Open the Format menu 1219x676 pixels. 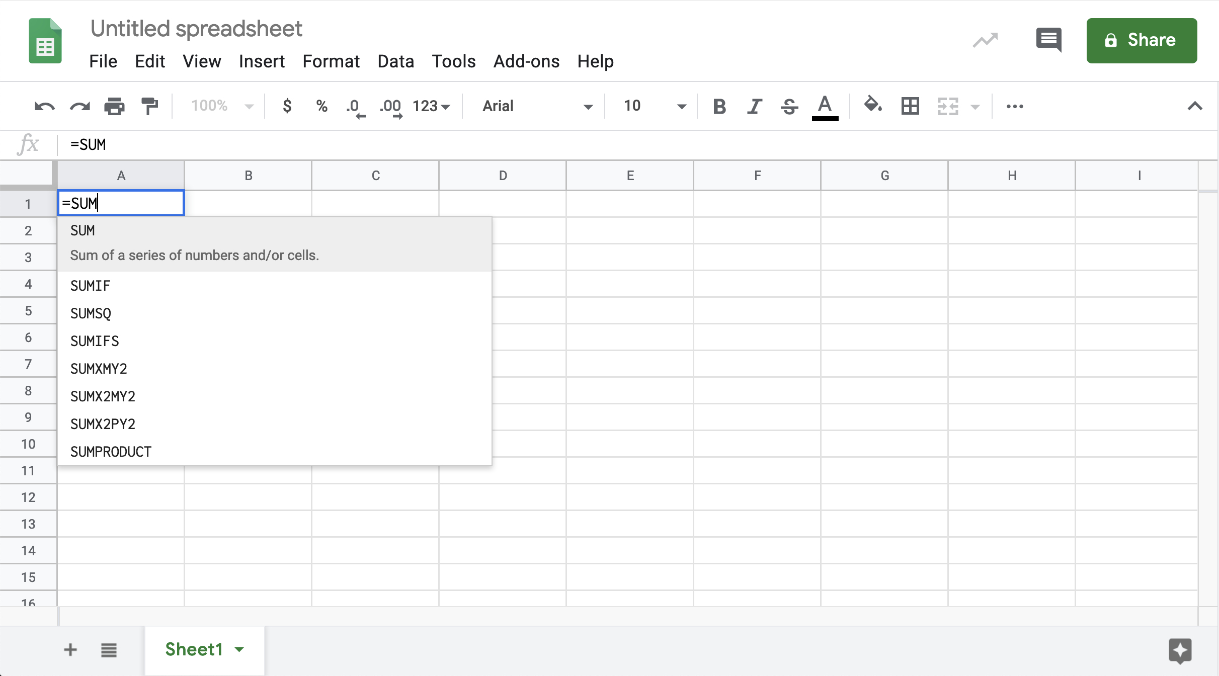(x=331, y=61)
